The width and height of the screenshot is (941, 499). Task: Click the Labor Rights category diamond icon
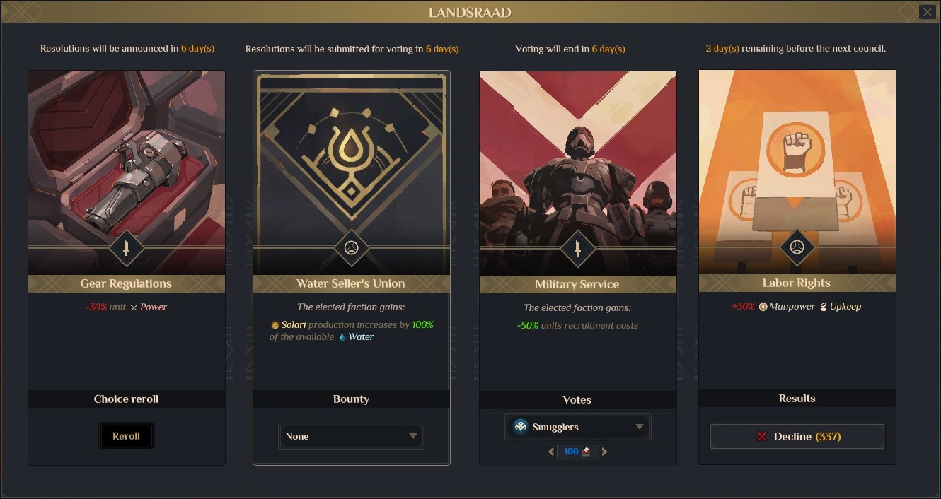click(797, 247)
